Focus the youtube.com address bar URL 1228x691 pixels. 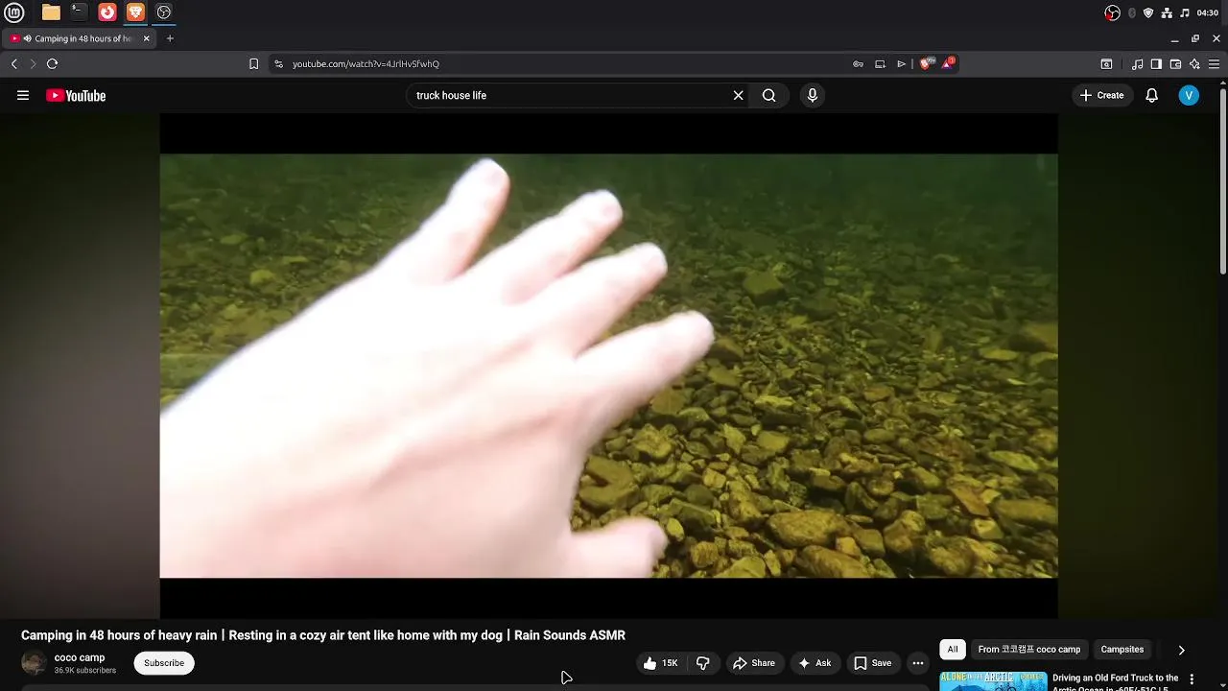[366, 64]
